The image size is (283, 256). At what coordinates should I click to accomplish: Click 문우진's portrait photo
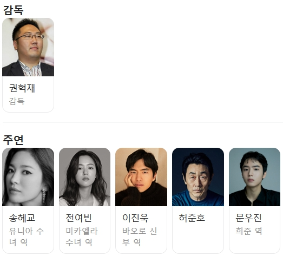254,177
